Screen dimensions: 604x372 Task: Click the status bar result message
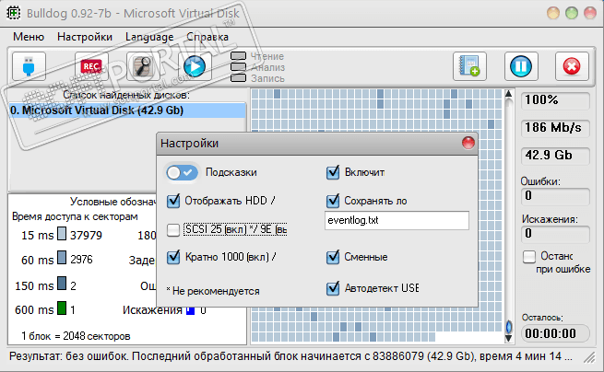point(290,356)
